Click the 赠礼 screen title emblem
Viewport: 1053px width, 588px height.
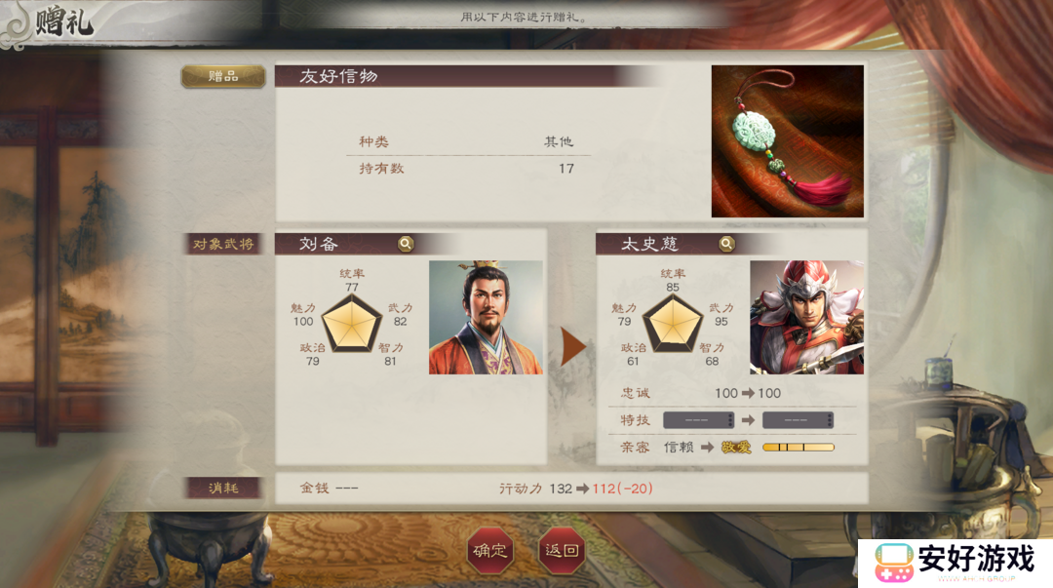point(49,21)
